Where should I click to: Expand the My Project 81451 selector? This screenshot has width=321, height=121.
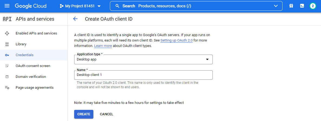coord(80,6)
